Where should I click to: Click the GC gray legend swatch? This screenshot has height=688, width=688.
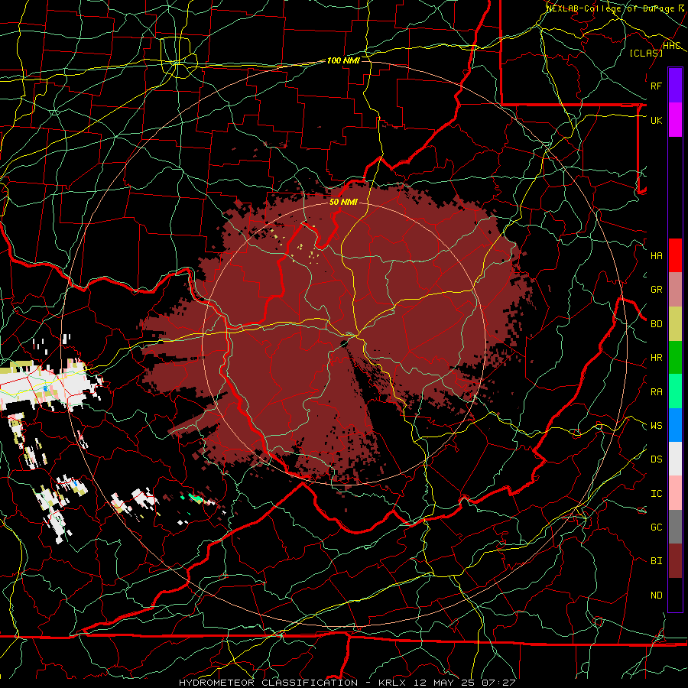pos(675,527)
